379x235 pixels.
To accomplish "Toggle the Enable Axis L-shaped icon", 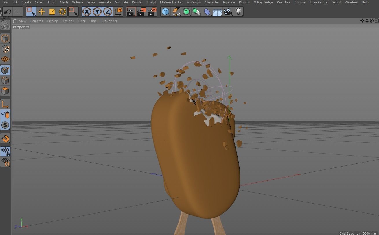I will coord(5,104).
